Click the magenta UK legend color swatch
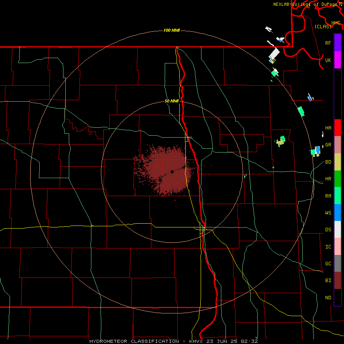The image size is (344, 344). pyautogui.click(x=338, y=60)
